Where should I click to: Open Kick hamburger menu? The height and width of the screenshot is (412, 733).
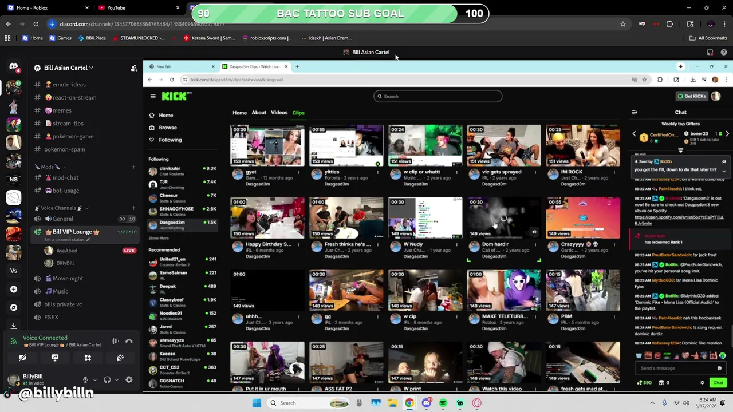[x=152, y=96]
